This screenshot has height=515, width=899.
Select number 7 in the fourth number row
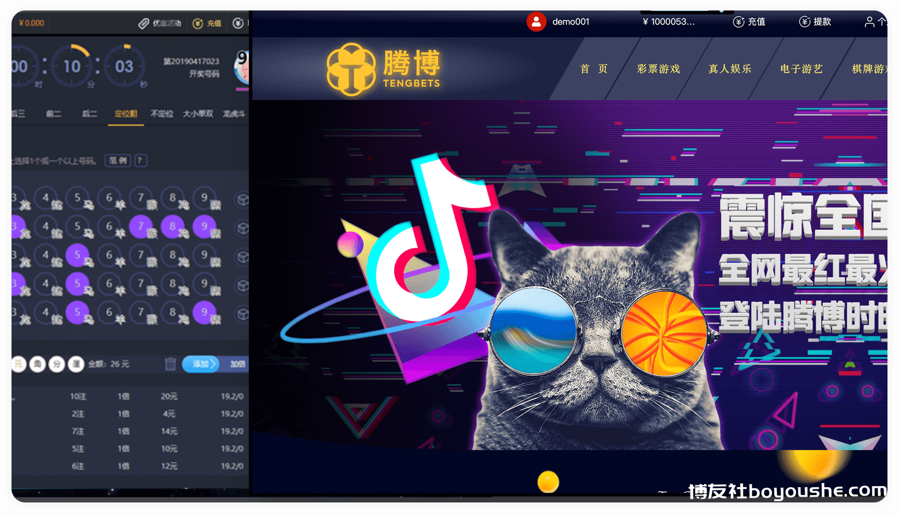(141, 284)
